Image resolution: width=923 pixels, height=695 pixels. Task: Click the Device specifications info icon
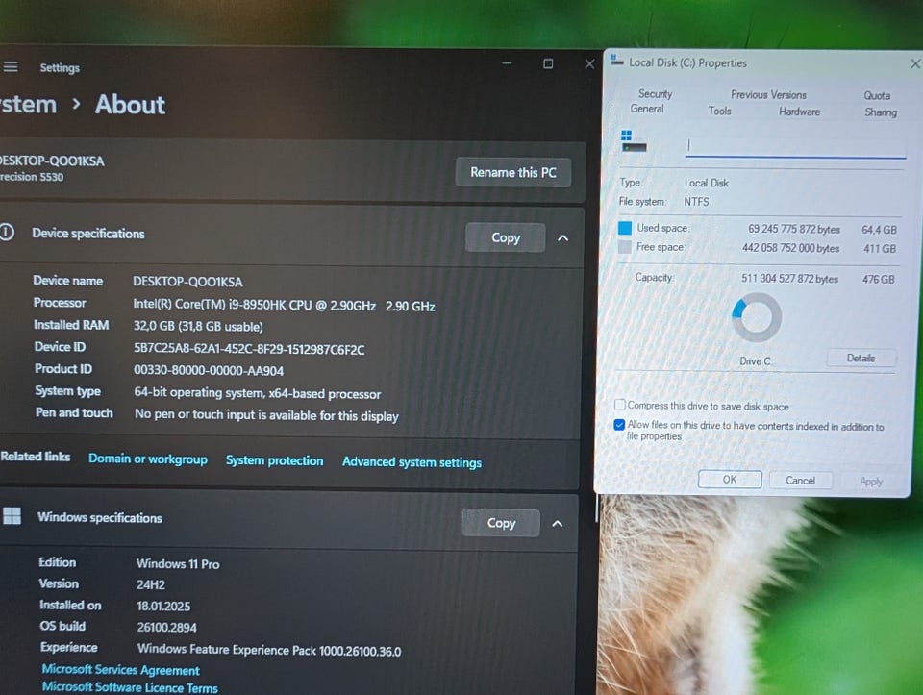(7, 233)
